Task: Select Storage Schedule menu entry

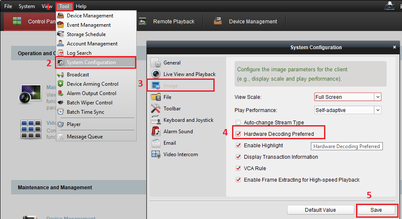Action: [x=86, y=34]
